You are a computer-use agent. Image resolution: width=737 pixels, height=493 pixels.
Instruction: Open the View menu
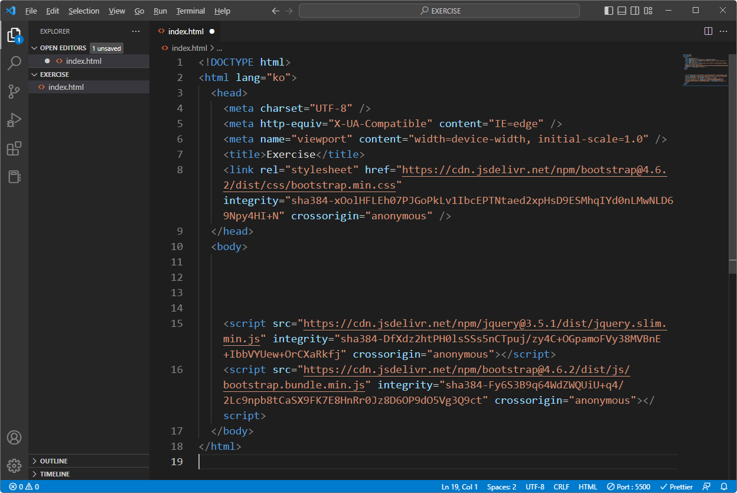117,11
